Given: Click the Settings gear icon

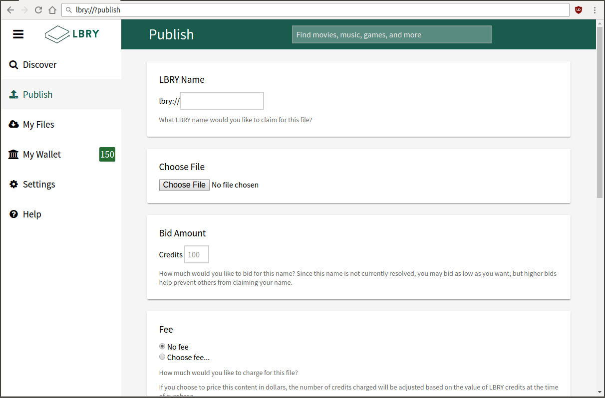Looking at the screenshot, I should (13, 185).
